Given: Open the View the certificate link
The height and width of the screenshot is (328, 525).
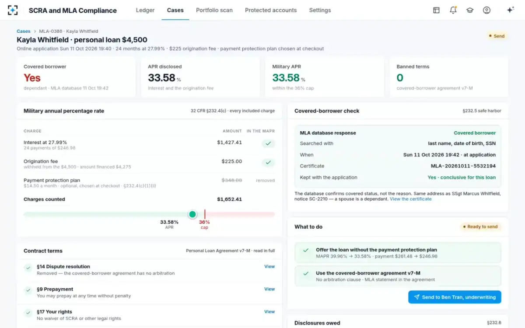Looking at the screenshot, I should (x=410, y=199).
